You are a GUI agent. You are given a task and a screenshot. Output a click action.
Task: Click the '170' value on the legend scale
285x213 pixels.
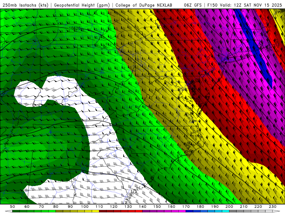(x=186, y=207)
